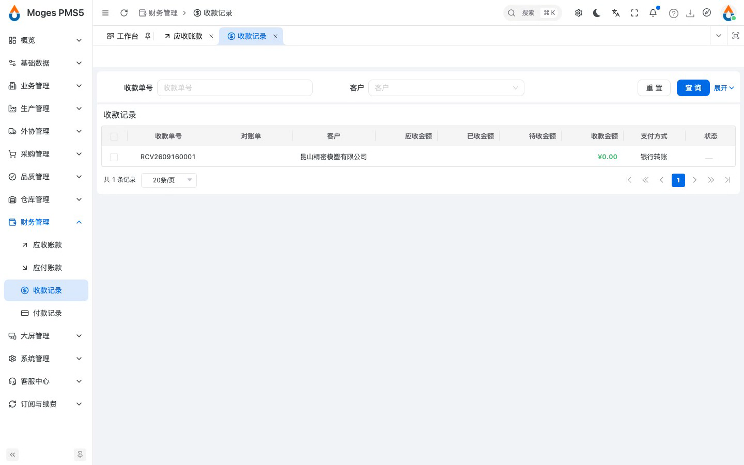744x465 pixels.
Task: Switch to dark mode moon icon
Action: point(597,13)
